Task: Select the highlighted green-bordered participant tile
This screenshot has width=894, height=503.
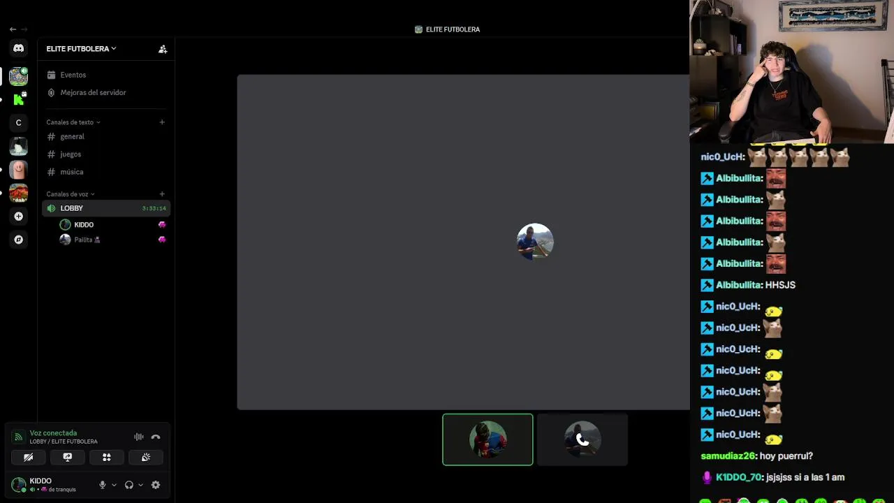Action: (488, 439)
